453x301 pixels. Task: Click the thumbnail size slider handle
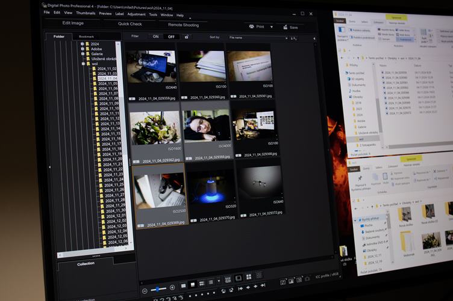coord(157,289)
